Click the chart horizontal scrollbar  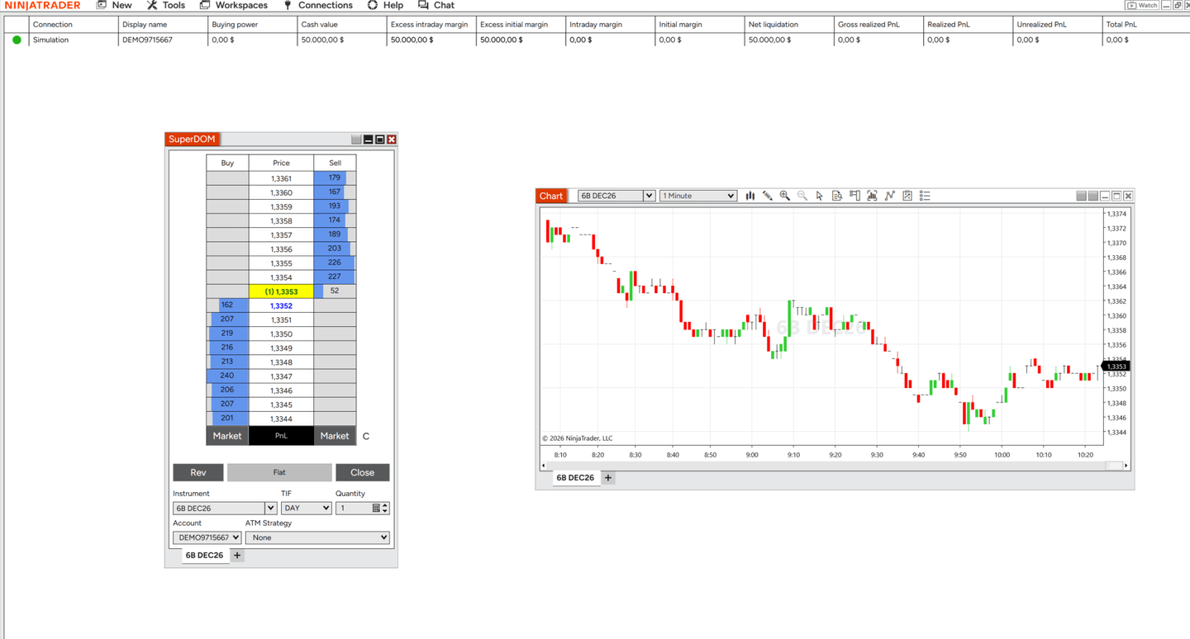pyautogui.click(x=835, y=466)
